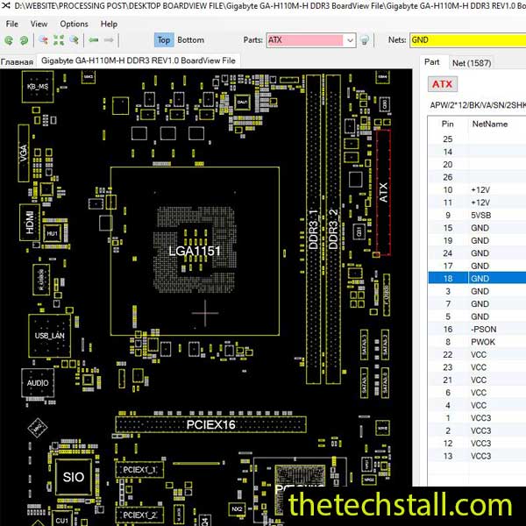Screen dimensions: 526x526
Task: Click the yellow Nets GND combo box
Action: [x=466, y=40]
